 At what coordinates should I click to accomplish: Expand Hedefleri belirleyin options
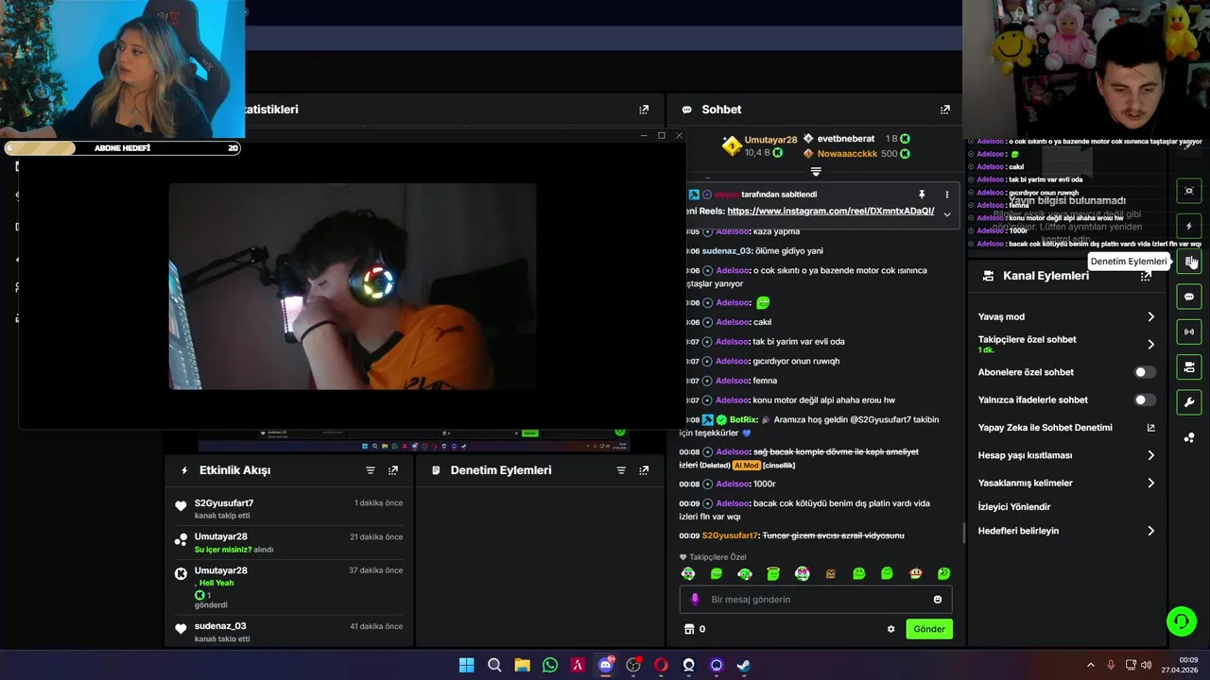coord(1150,531)
